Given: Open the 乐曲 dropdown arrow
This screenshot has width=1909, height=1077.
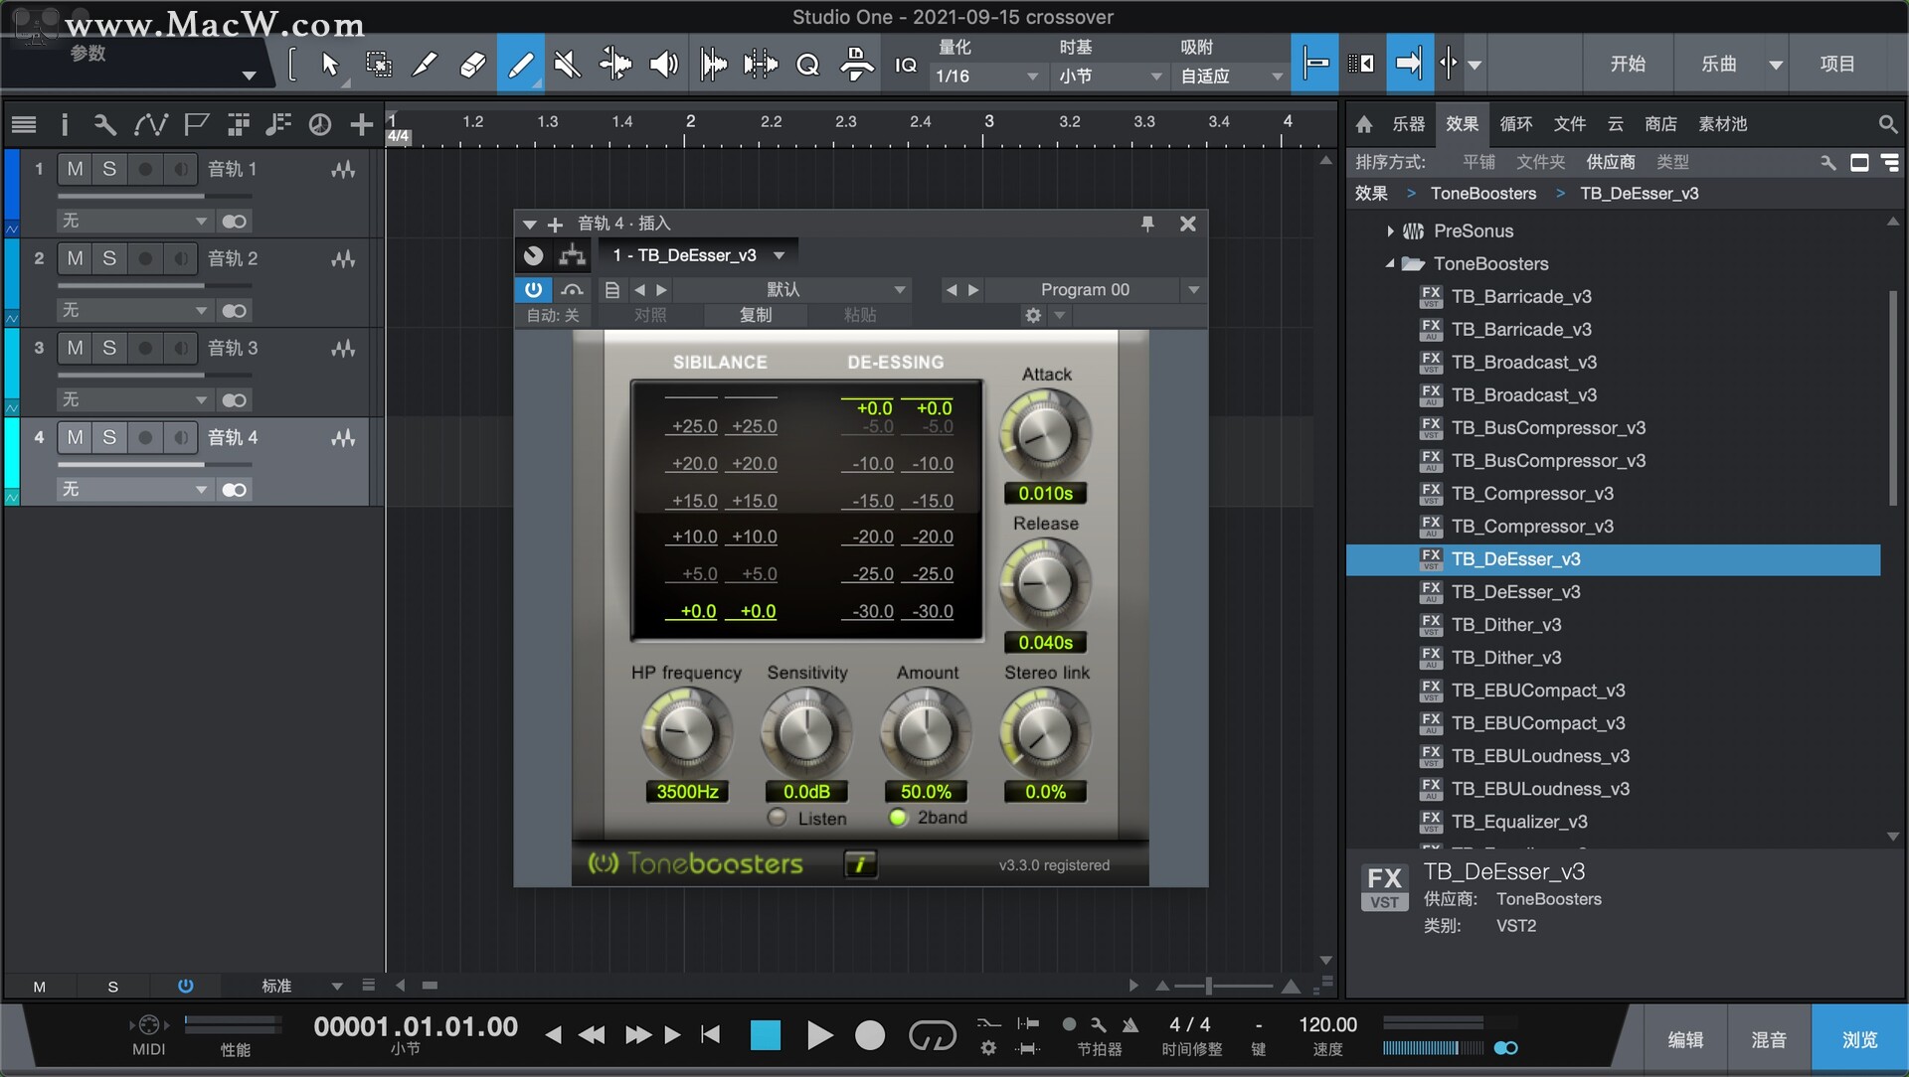Looking at the screenshot, I should pyautogui.click(x=1775, y=65).
